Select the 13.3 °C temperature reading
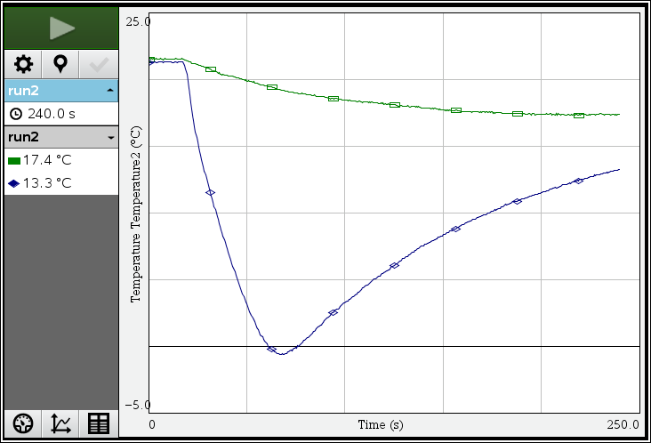Viewport: 651px width, 443px height. [48, 184]
